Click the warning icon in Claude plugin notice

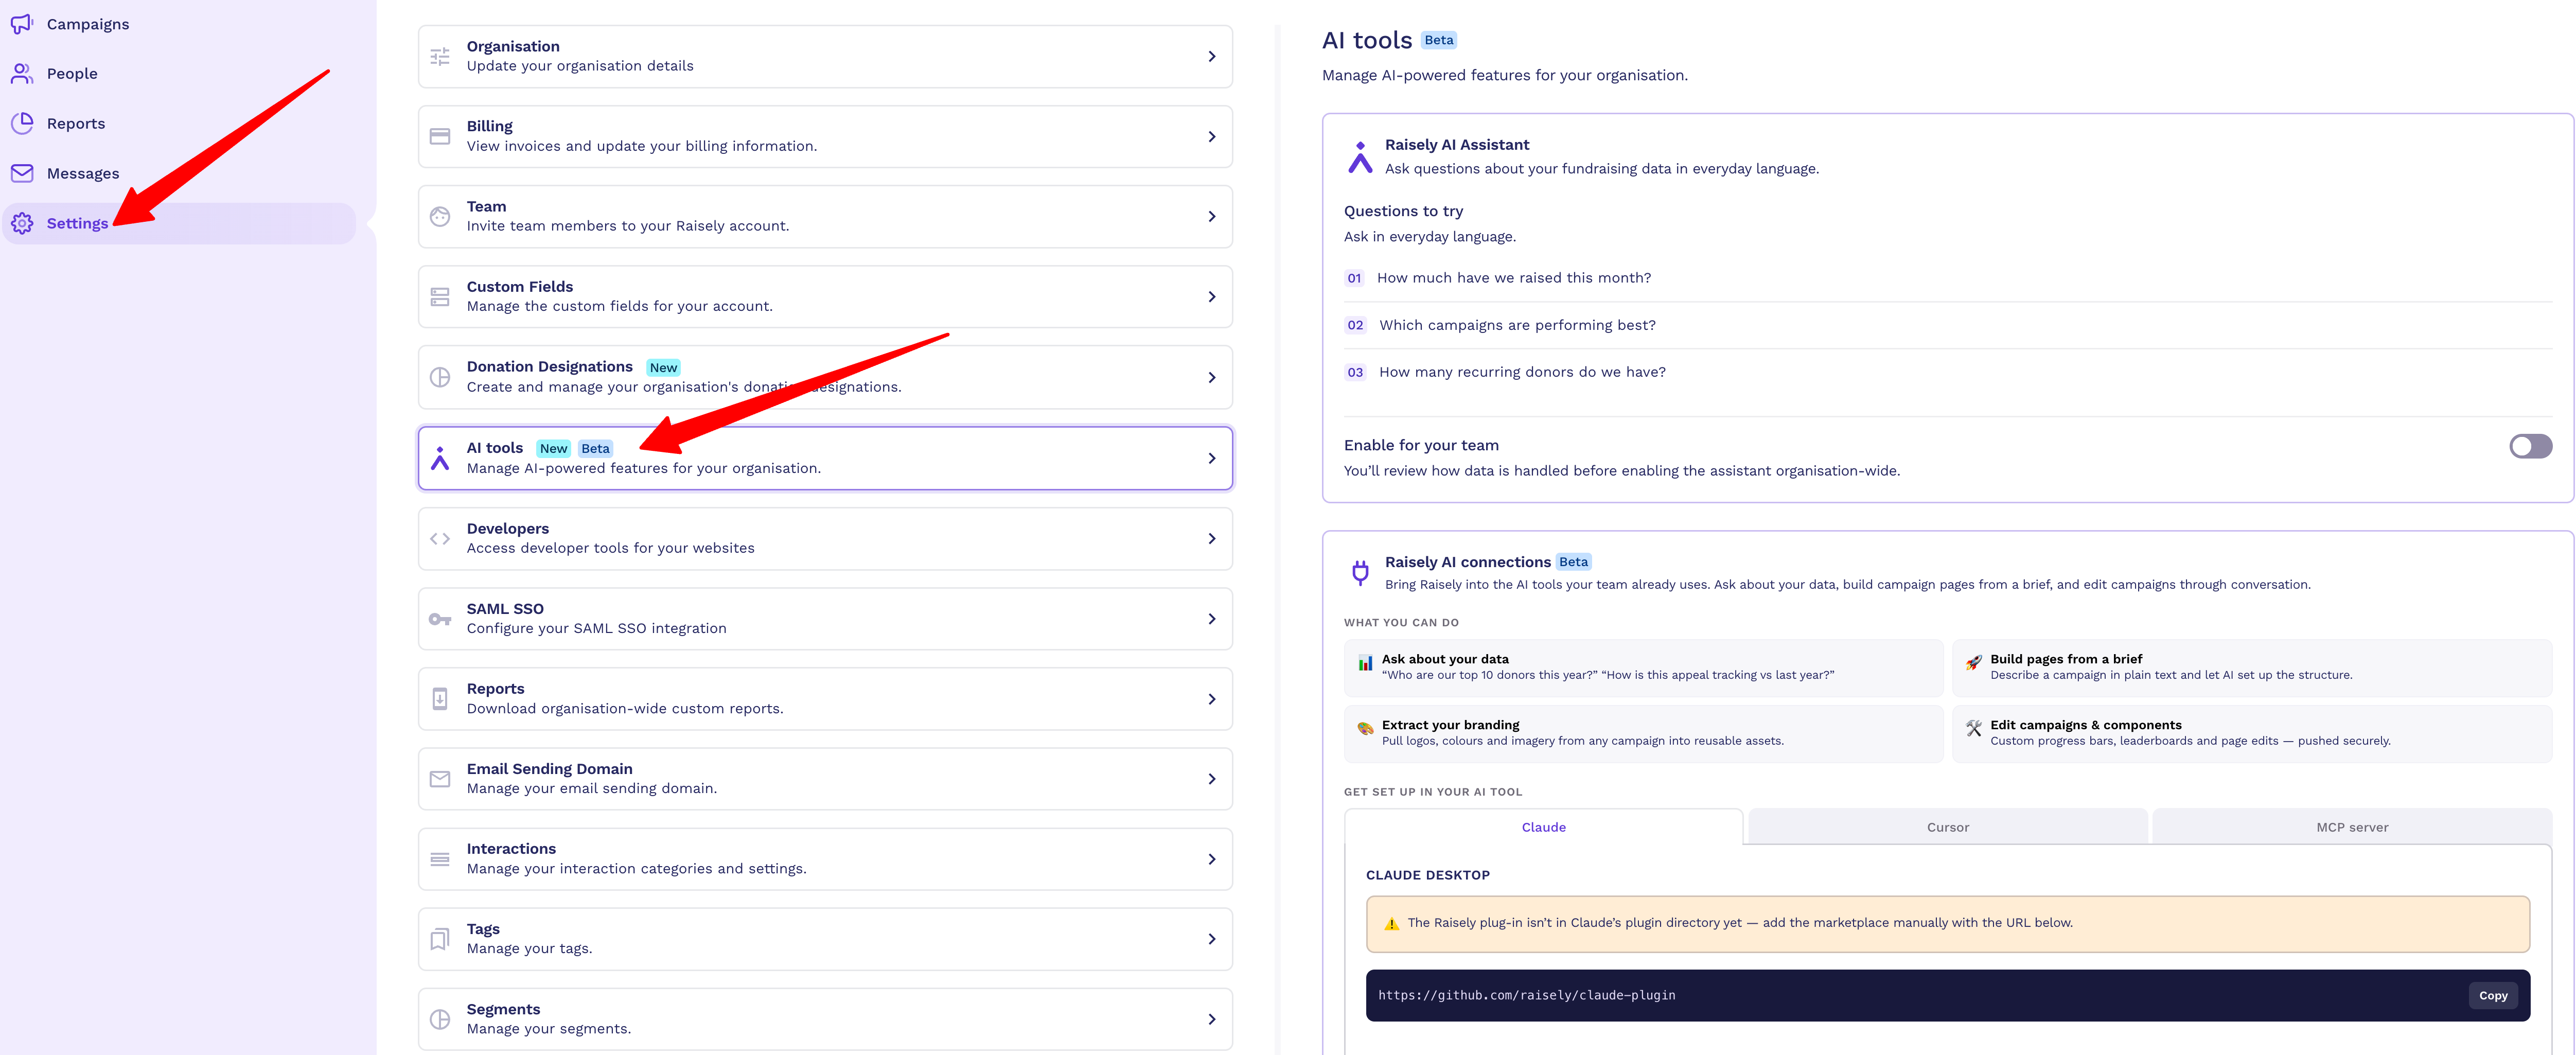1391,923
